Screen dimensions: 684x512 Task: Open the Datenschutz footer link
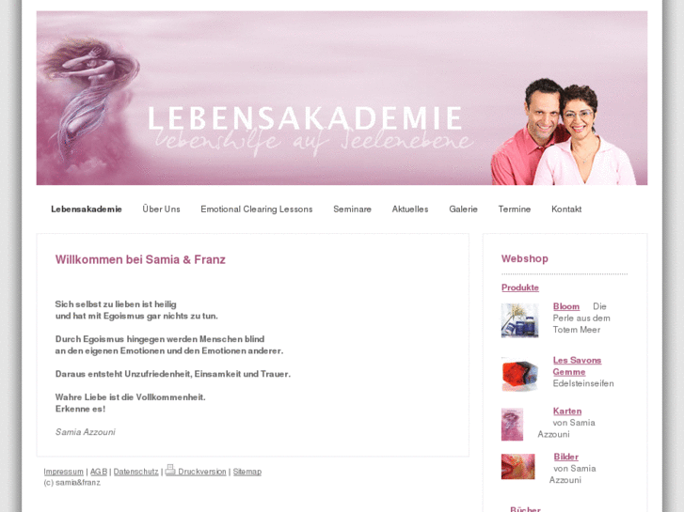[136, 472]
